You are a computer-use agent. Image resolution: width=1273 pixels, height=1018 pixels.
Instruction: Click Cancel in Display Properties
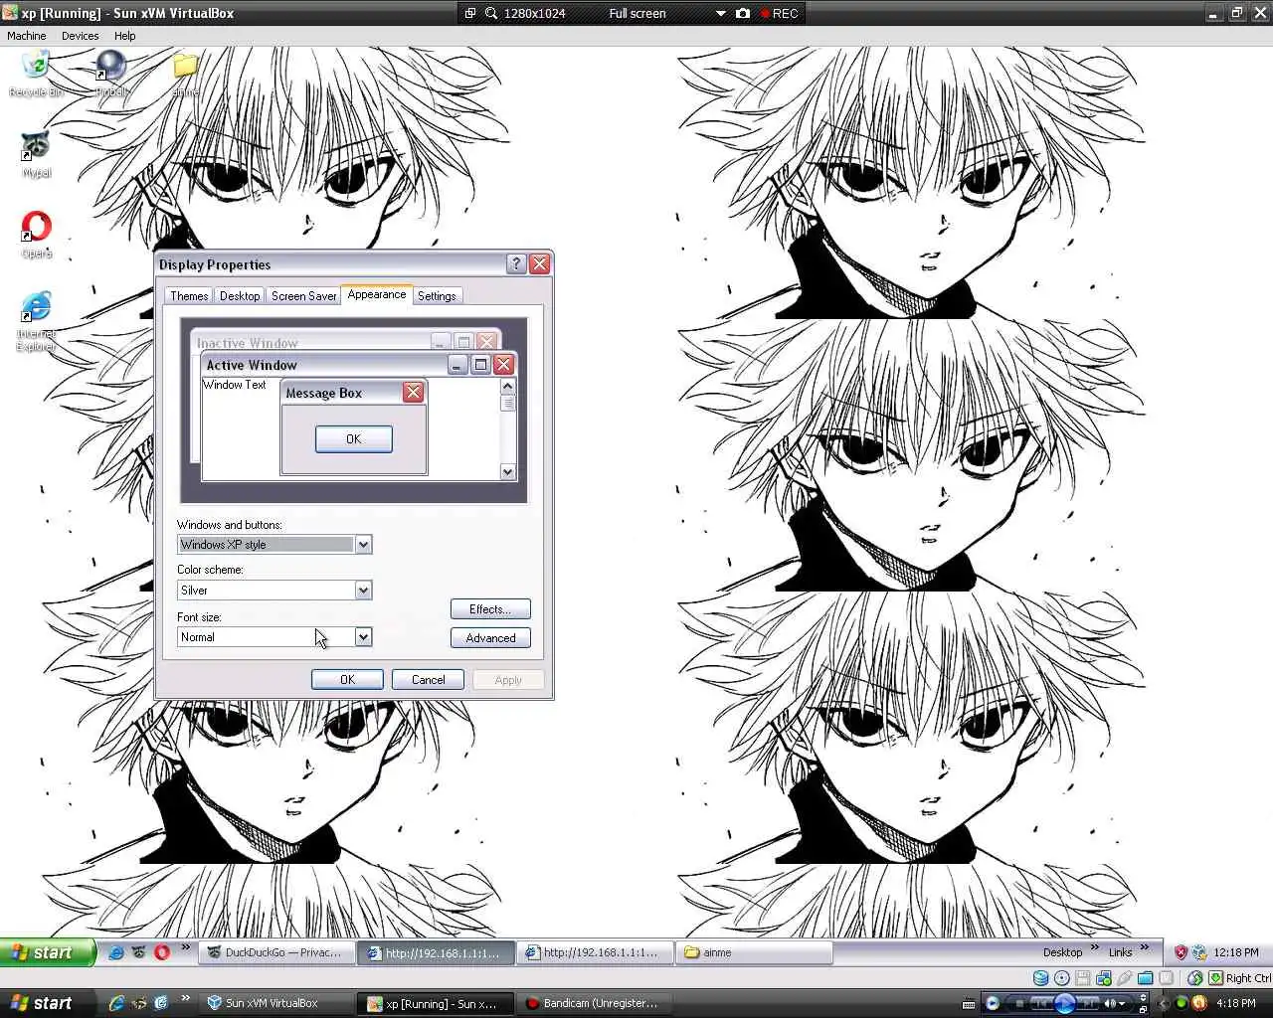pyautogui.click(x=429, y=679)
